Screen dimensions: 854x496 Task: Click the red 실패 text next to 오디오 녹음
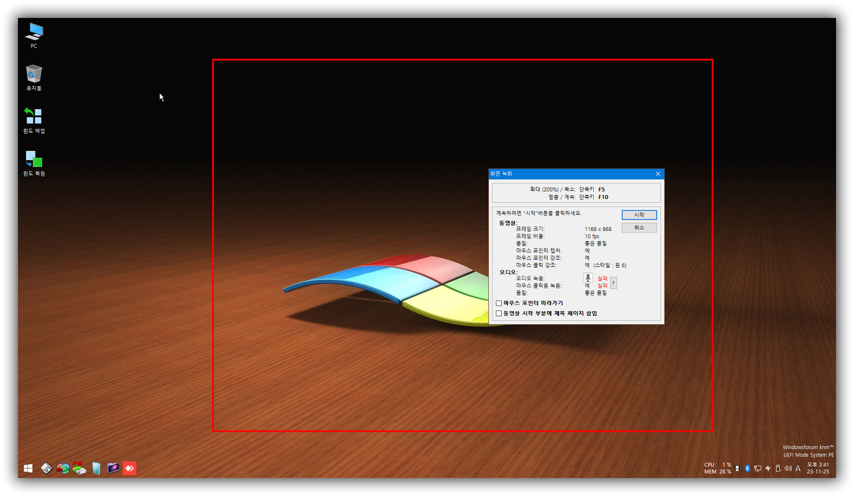coord(602,278)
